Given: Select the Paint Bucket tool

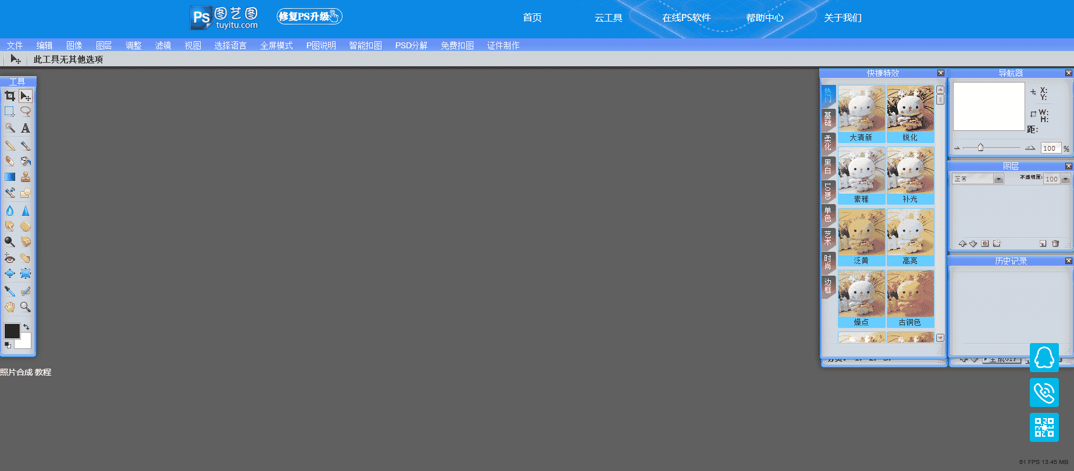Looking at the screenshot, I should click(26, 161).
